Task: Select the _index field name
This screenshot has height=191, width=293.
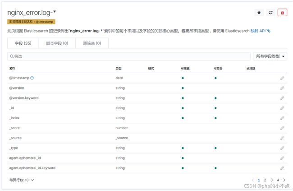Action: (14, 118)
